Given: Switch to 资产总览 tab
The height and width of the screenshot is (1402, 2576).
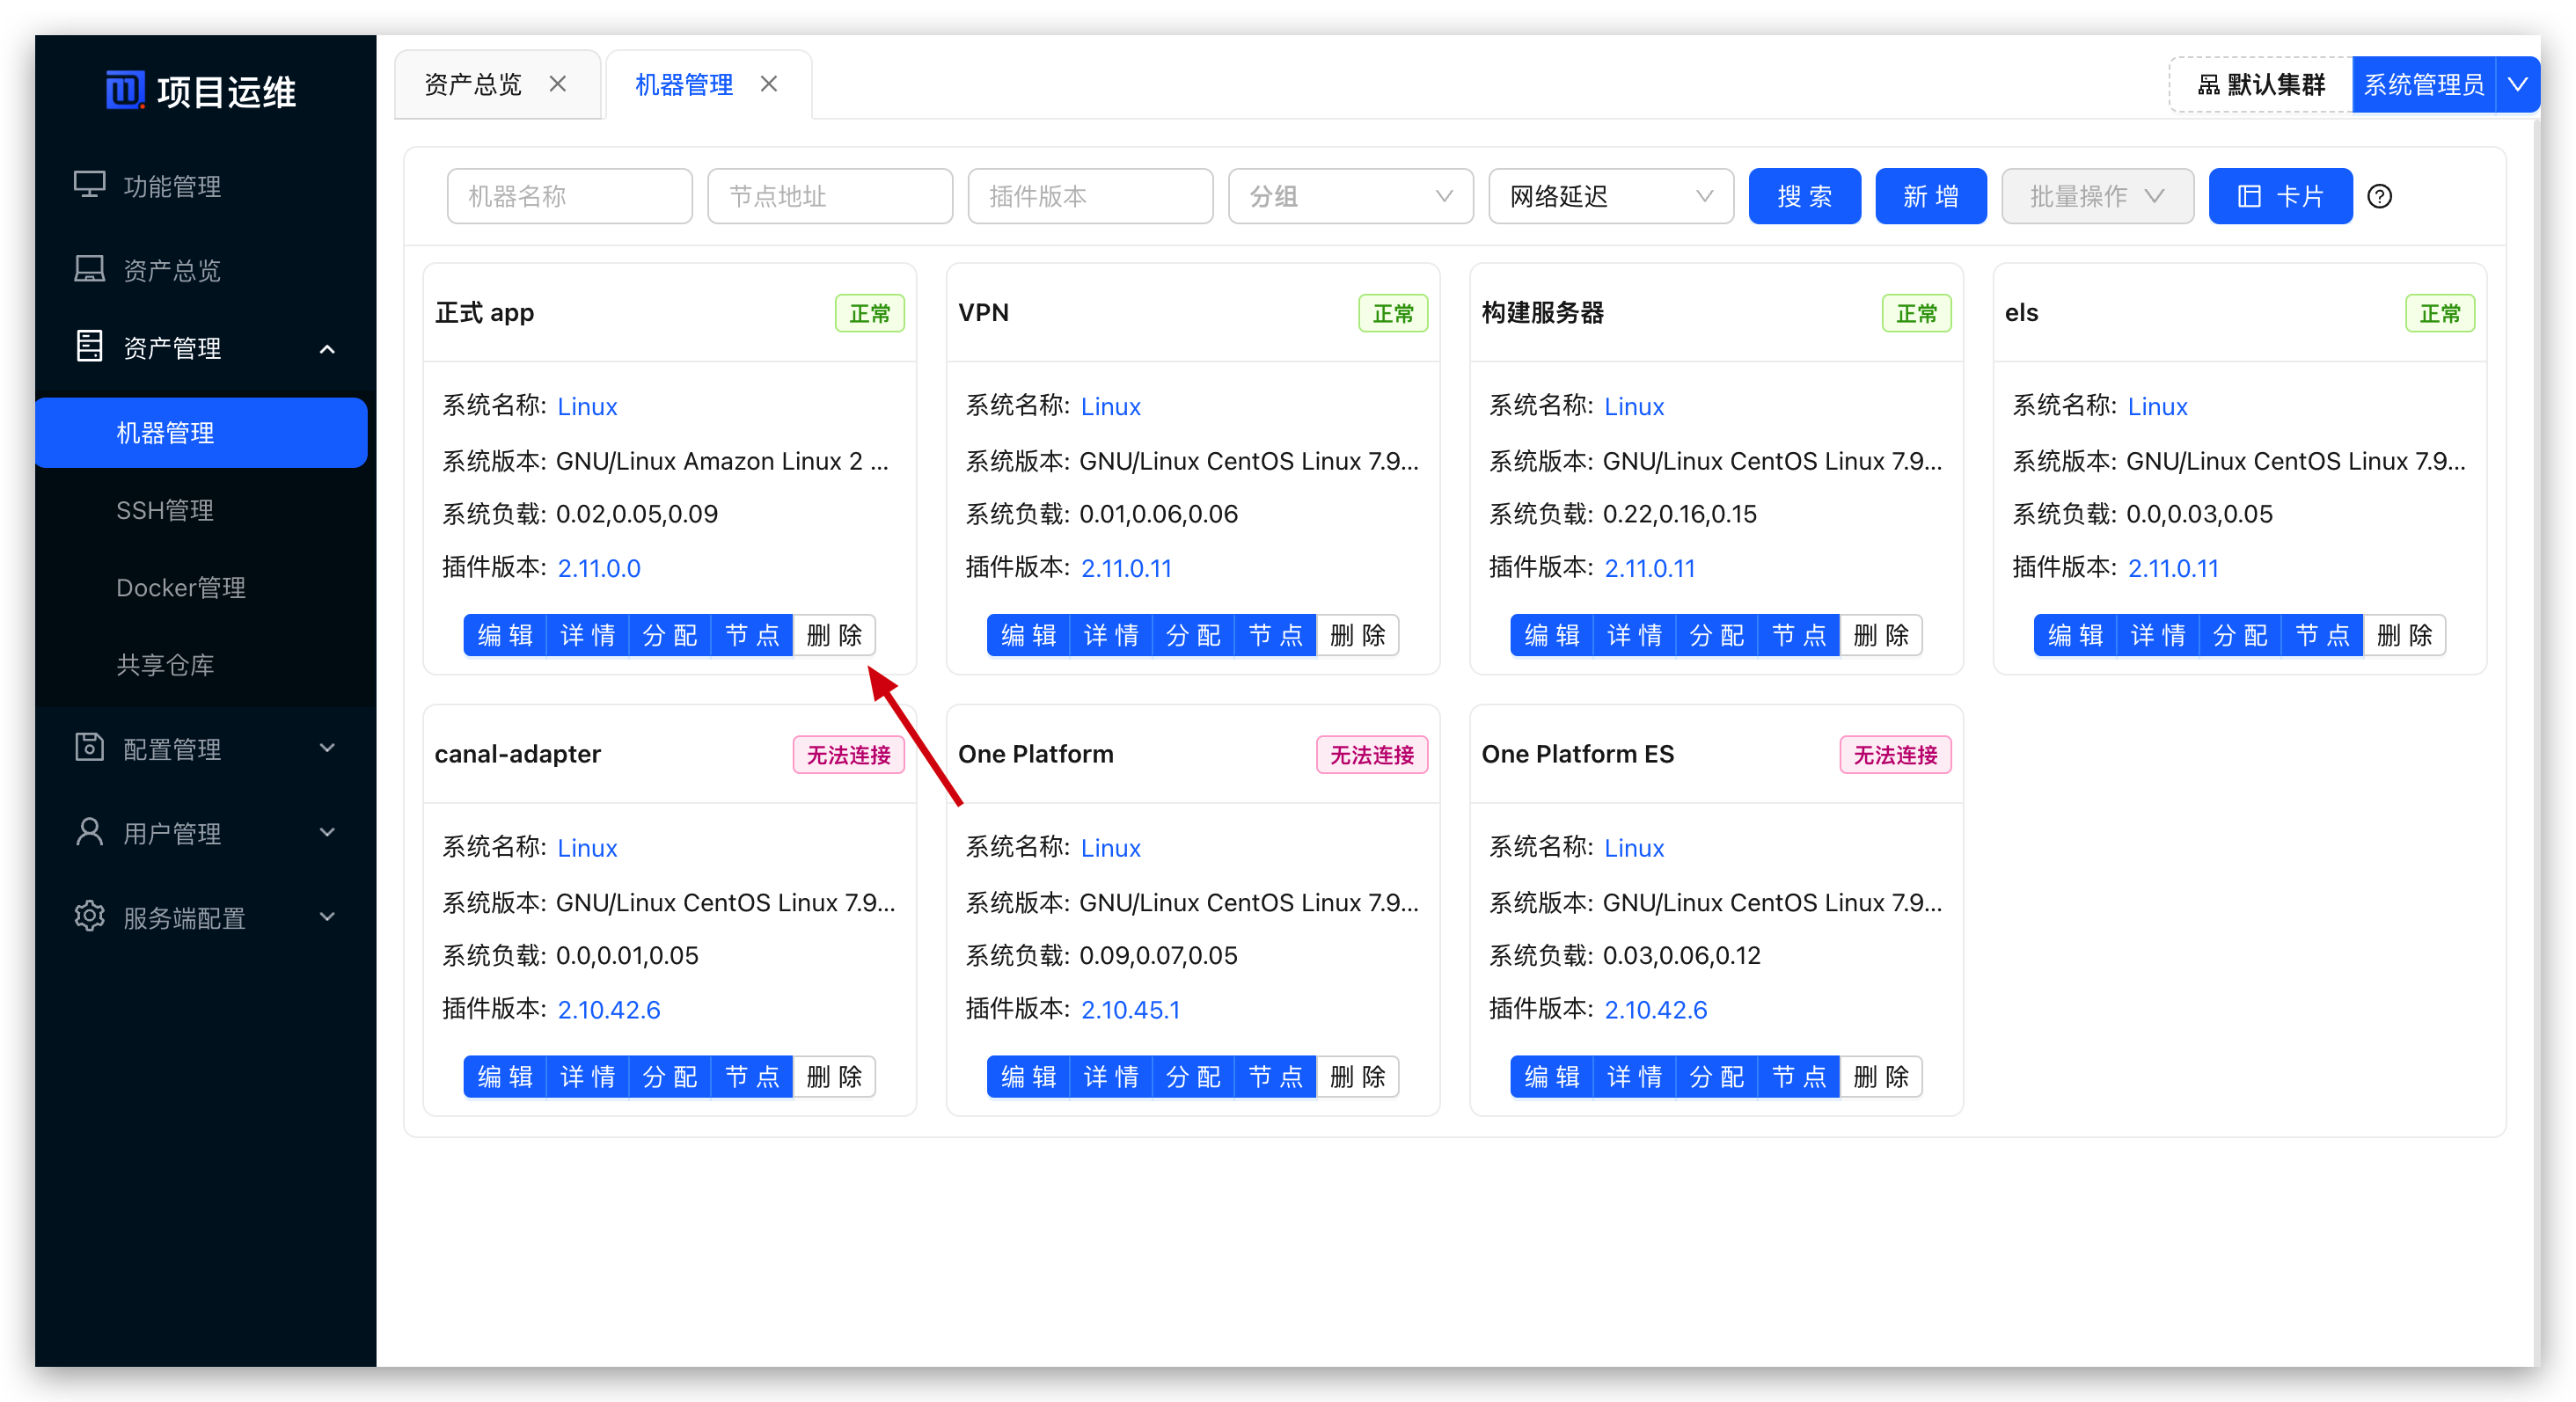Looking at the screenshot, I should click(x=473, y=84).
